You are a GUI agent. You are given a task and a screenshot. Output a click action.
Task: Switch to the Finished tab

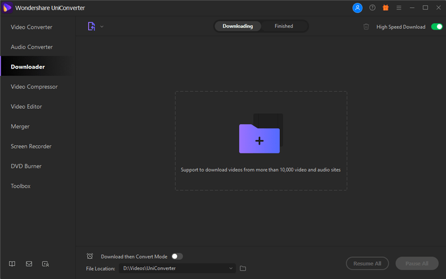point(284,26)
